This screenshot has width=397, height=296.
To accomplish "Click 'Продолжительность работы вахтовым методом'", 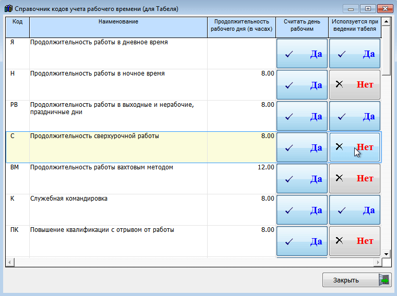I will coord(118,179).
